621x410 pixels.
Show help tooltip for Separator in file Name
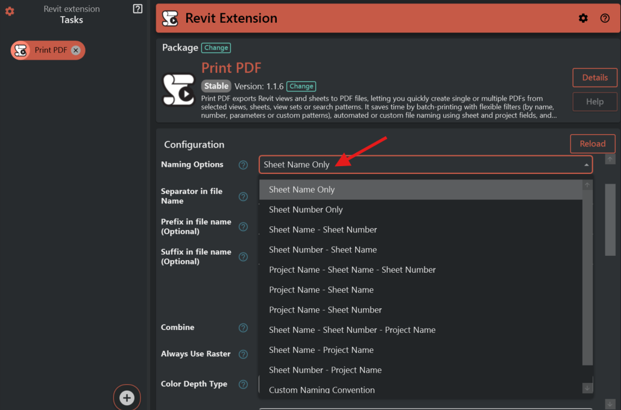coord(243,196)
